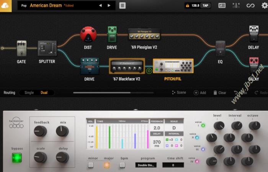The height and width of the screenshot is (172, 268).
Task: Open the program dropdown Double Sto...
Action: click(146, 165)
